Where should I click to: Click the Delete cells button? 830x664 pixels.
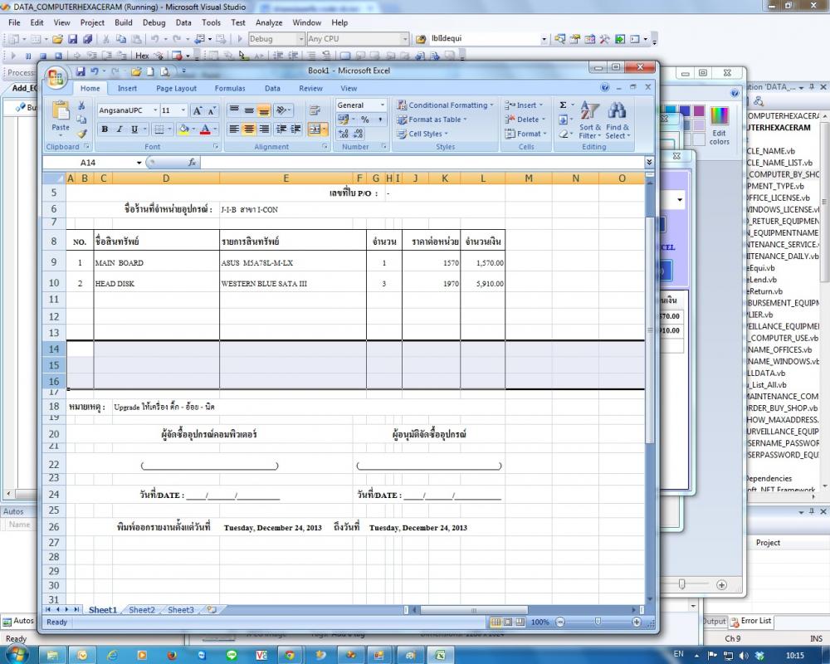525,120
